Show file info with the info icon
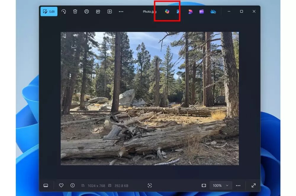This screenshot has height=196, width=296. coord(73,185)
